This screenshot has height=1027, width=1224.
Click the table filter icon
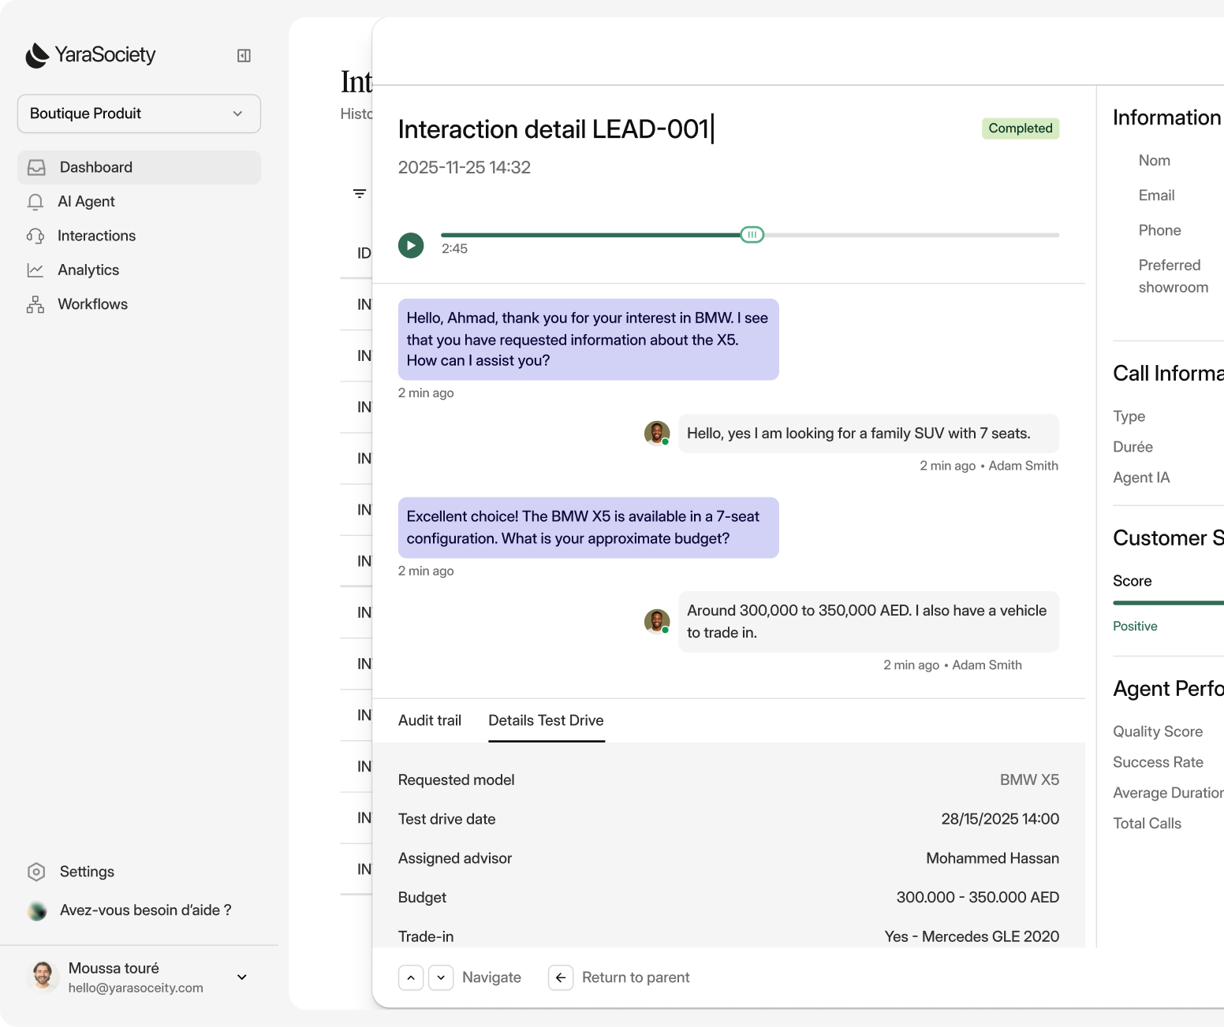[360, 194]
